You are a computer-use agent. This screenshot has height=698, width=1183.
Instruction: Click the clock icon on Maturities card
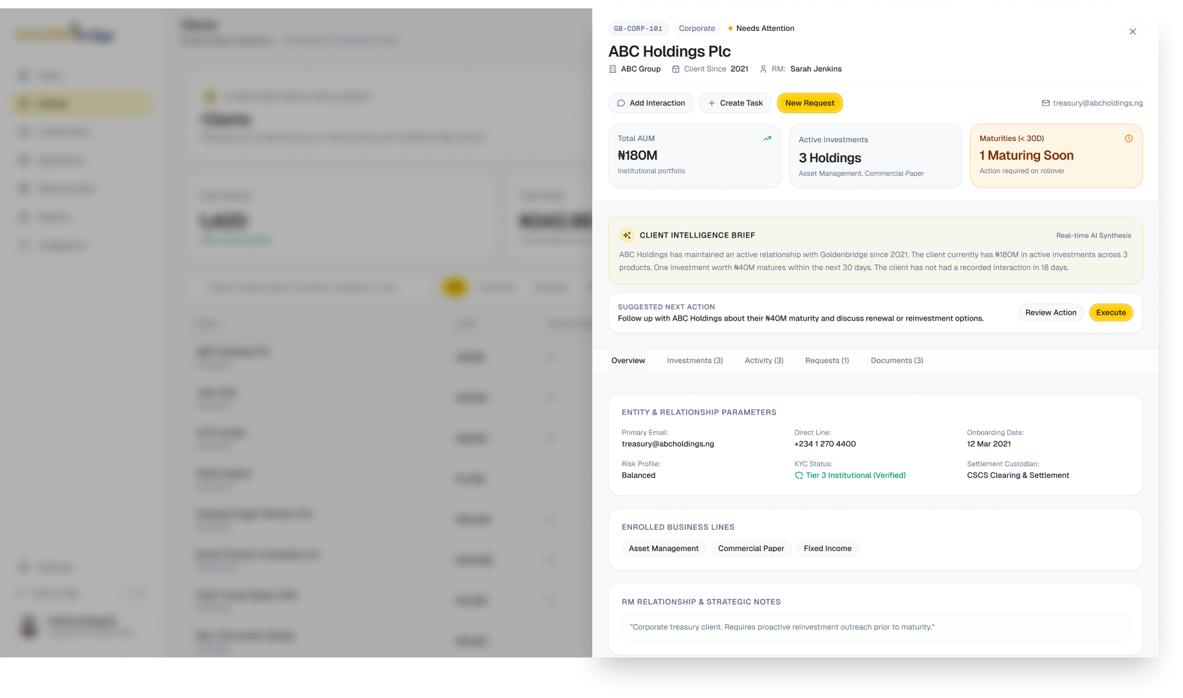coord(1128,138)
